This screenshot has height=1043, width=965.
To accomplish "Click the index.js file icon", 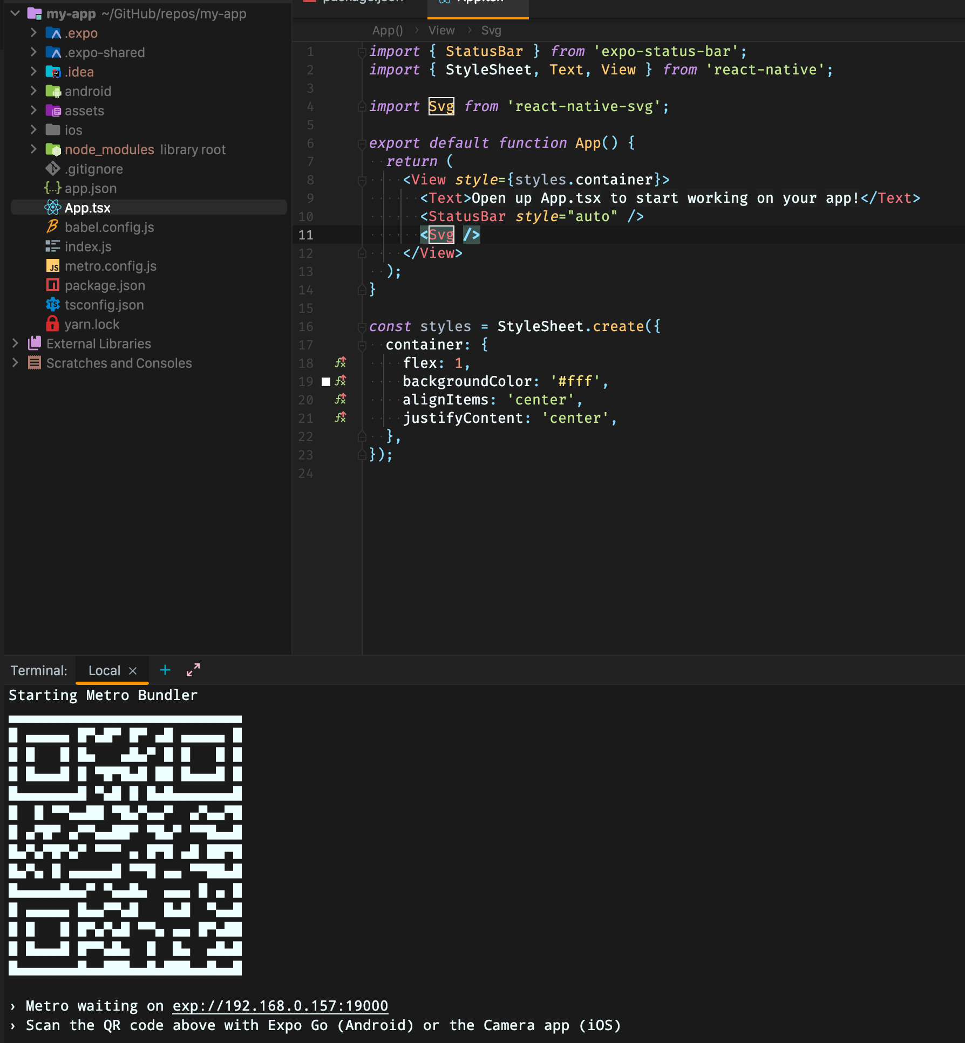I will pyautogui.click(x=53, y=246).
